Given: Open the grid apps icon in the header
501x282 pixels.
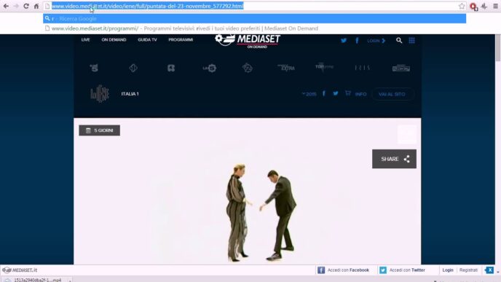Looking at the screenshot, I should coord(412,40).
